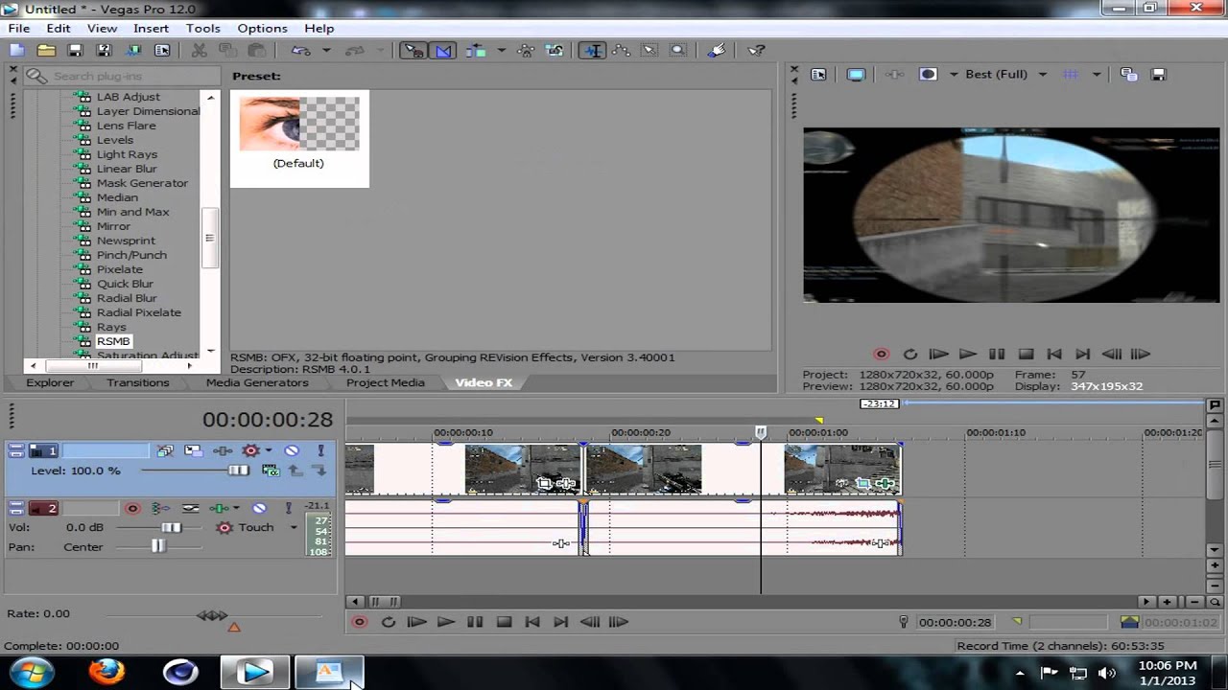Image resolution: width=1228 pixels, height=690 pixels.
Task: Open audio track 2 FX dropdown arrow
Action: tap(236, 508)
